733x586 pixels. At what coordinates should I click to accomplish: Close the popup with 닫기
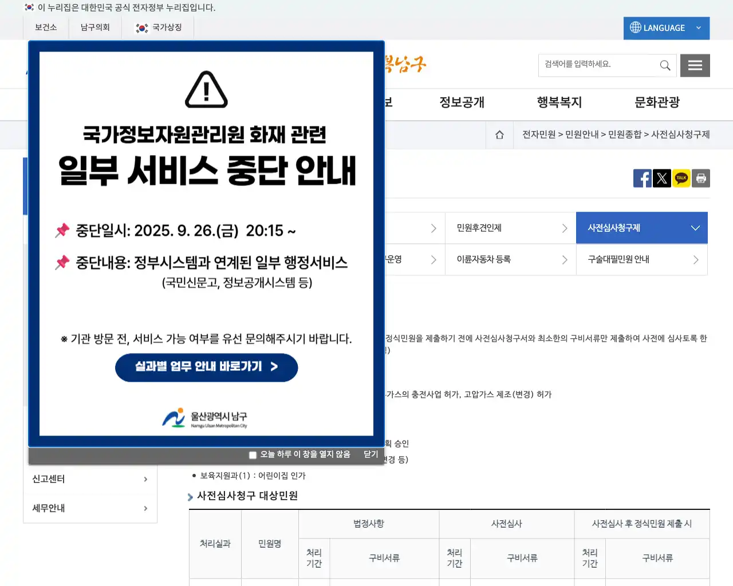click(x=371, y=454)
